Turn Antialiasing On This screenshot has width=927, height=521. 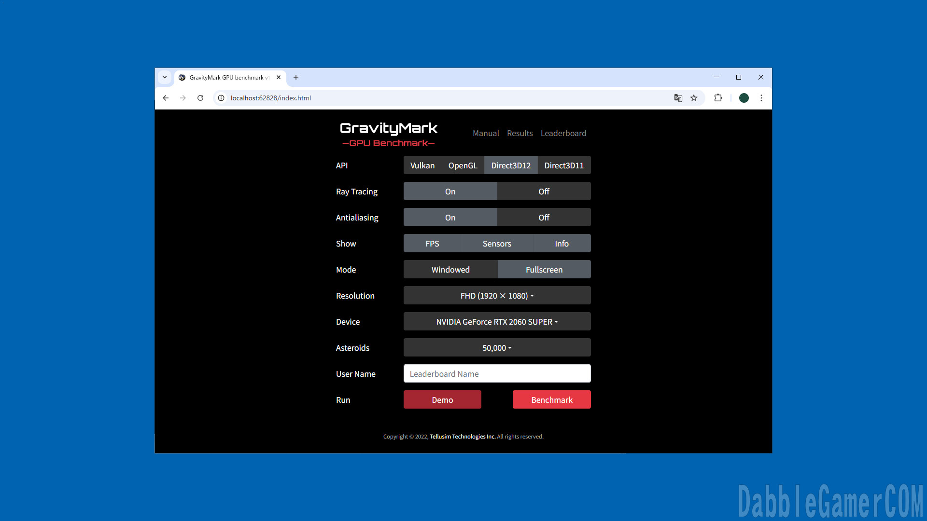[x=450, y=218]
